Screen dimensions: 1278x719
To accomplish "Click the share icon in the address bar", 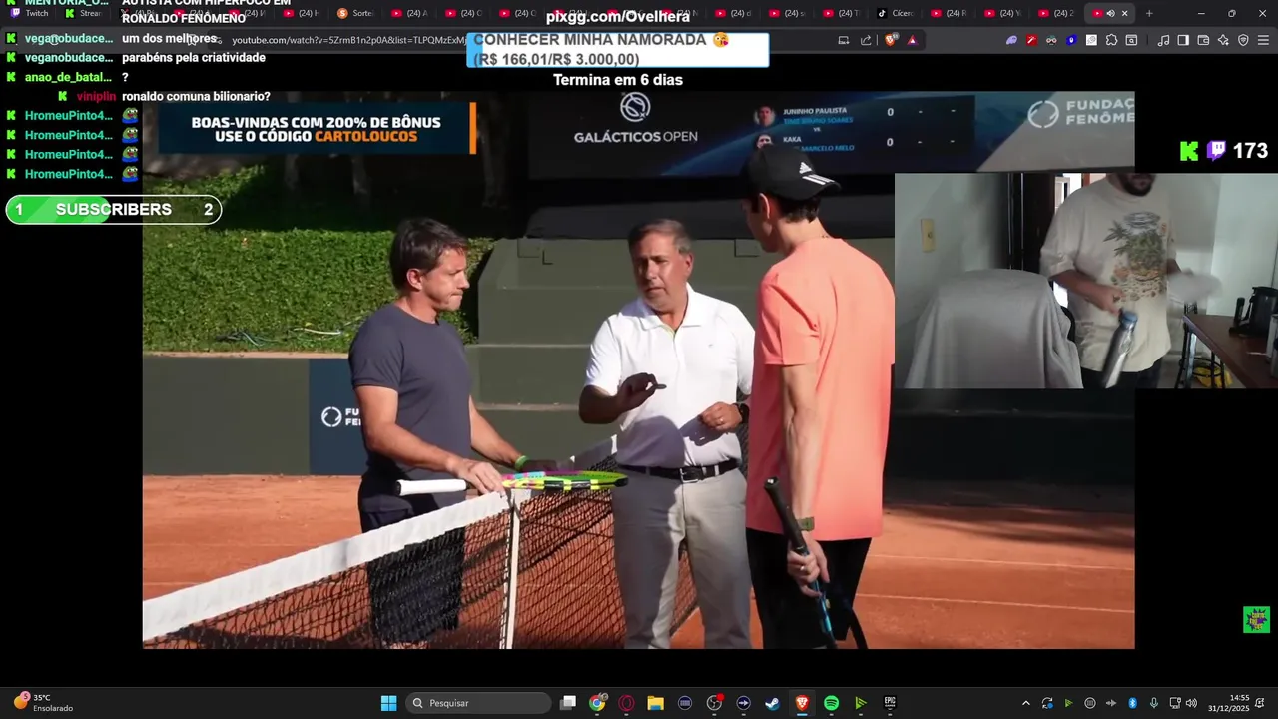I will pos(866,40).
